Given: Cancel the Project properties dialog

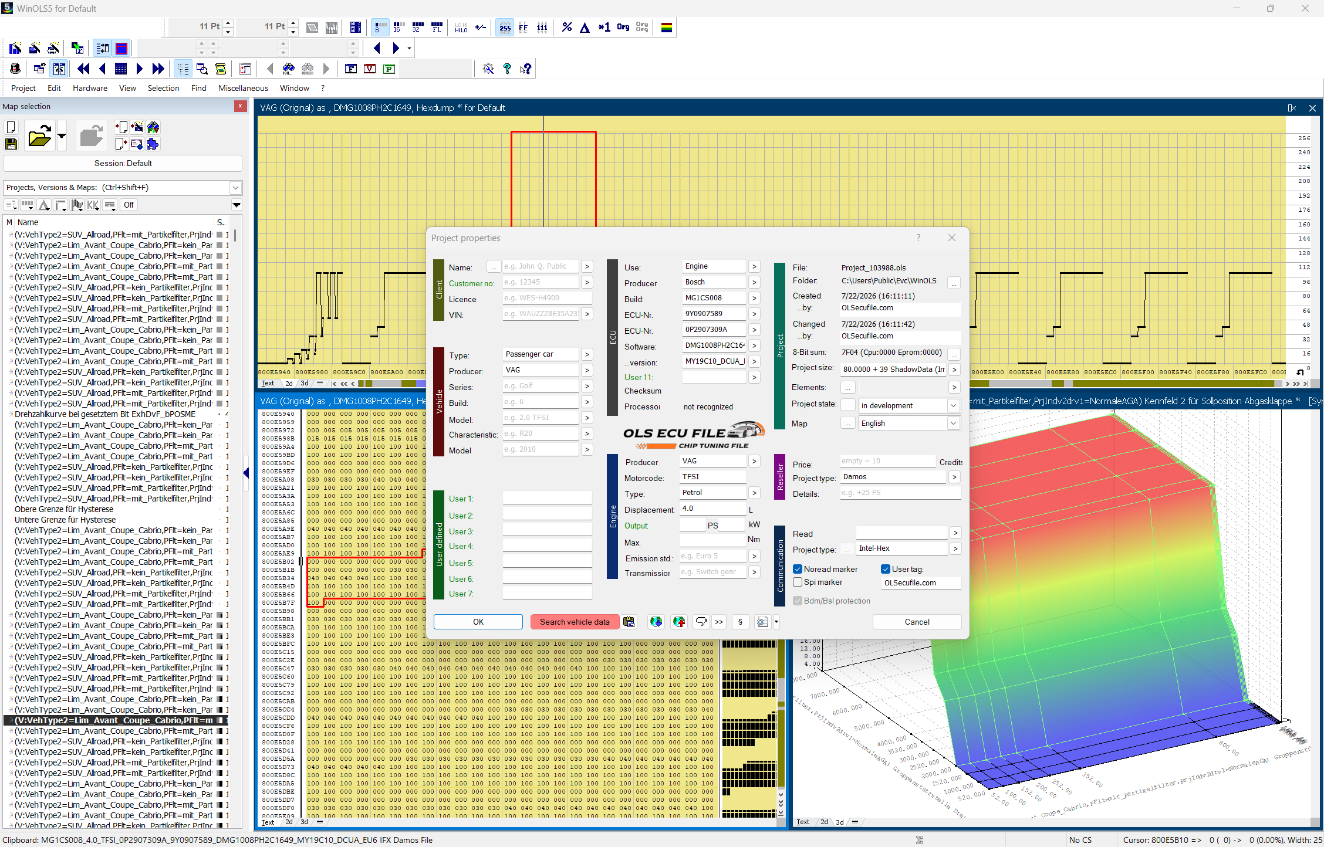Looking at the screenshot, I should [x=917, y=622].
